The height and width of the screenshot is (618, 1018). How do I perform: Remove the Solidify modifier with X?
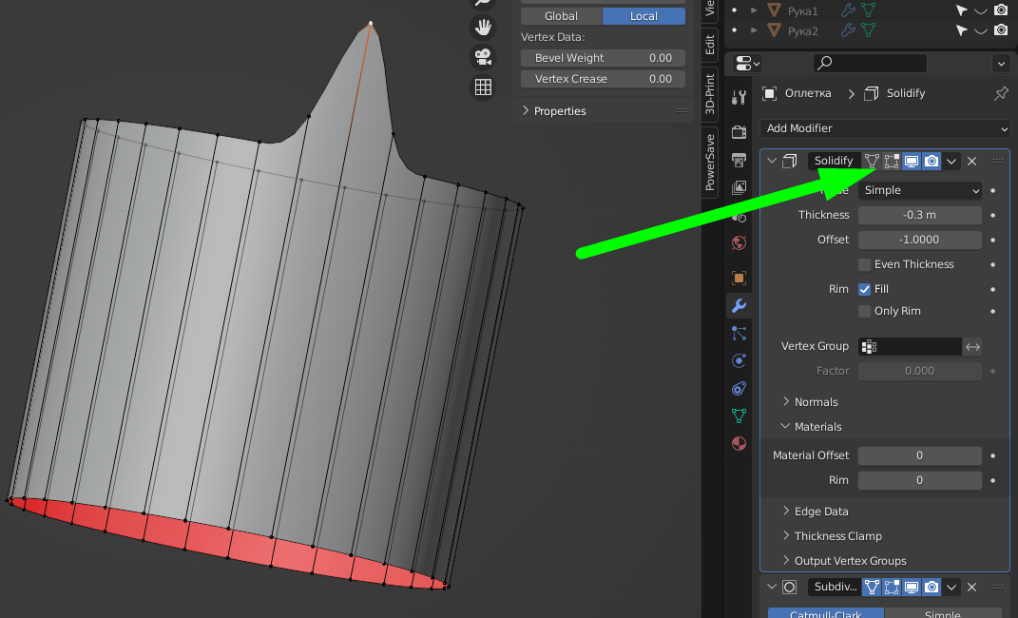(971, 162)
